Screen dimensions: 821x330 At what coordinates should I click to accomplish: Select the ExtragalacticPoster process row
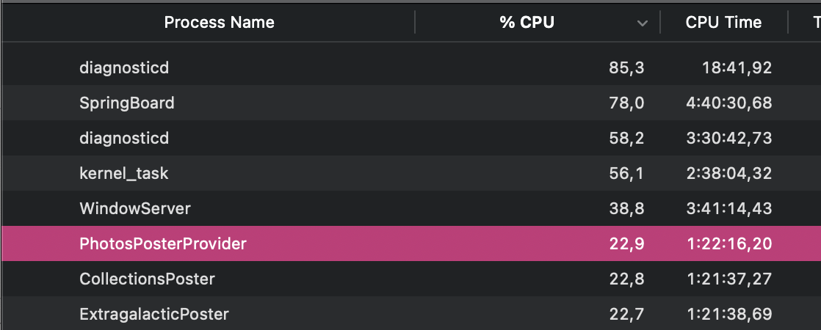tap(154, 314)
